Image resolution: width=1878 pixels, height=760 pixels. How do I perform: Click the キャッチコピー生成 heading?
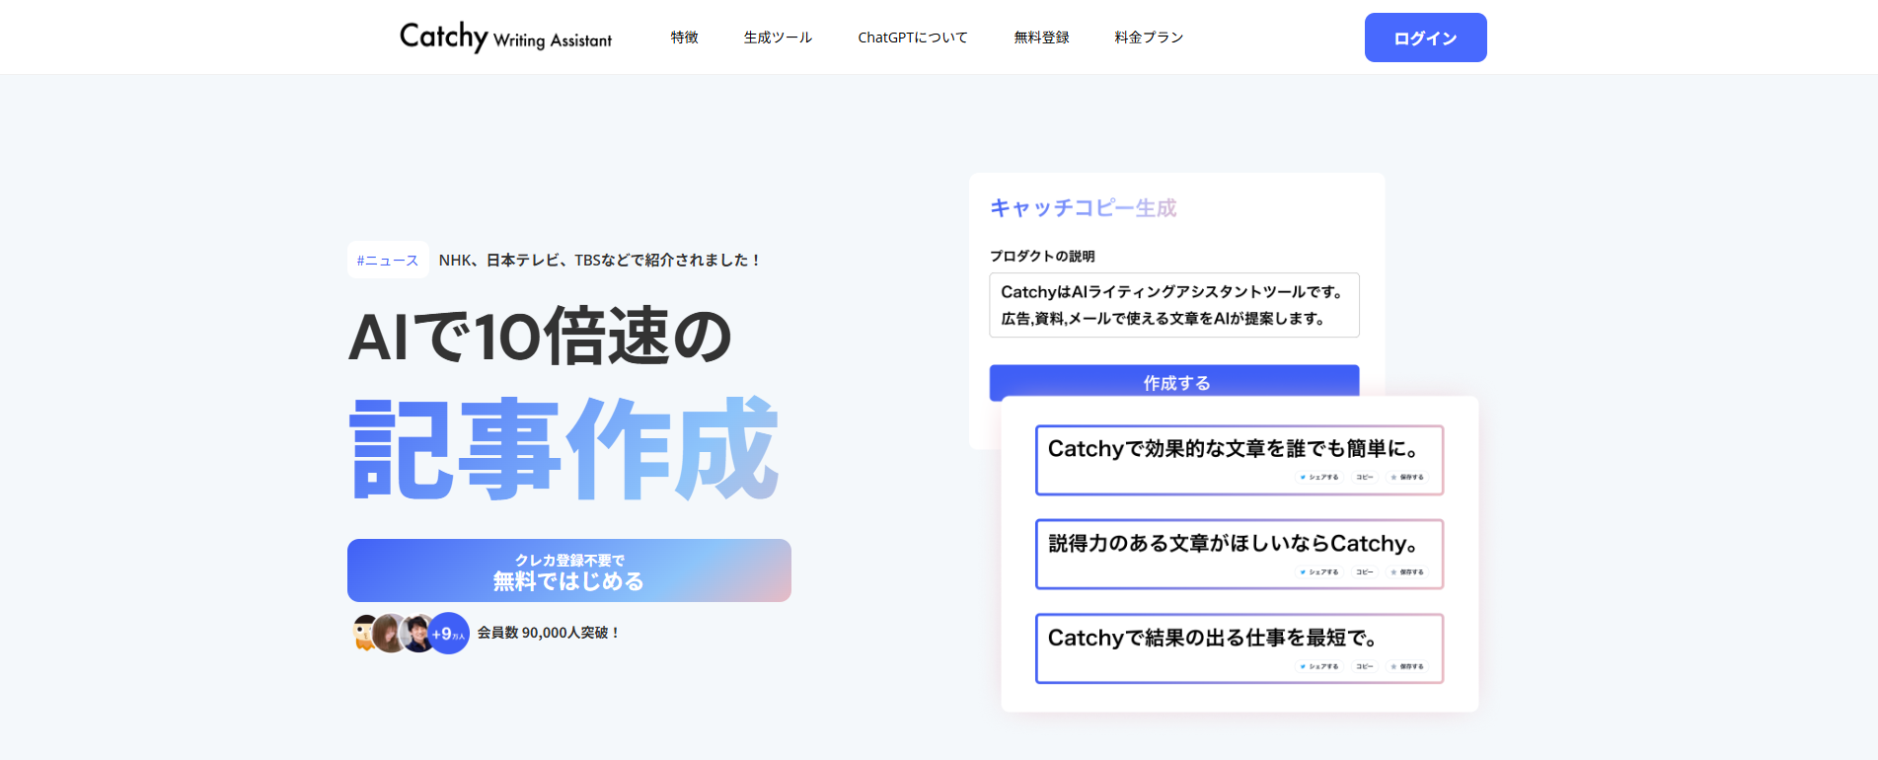click(x=1084, y=208)
